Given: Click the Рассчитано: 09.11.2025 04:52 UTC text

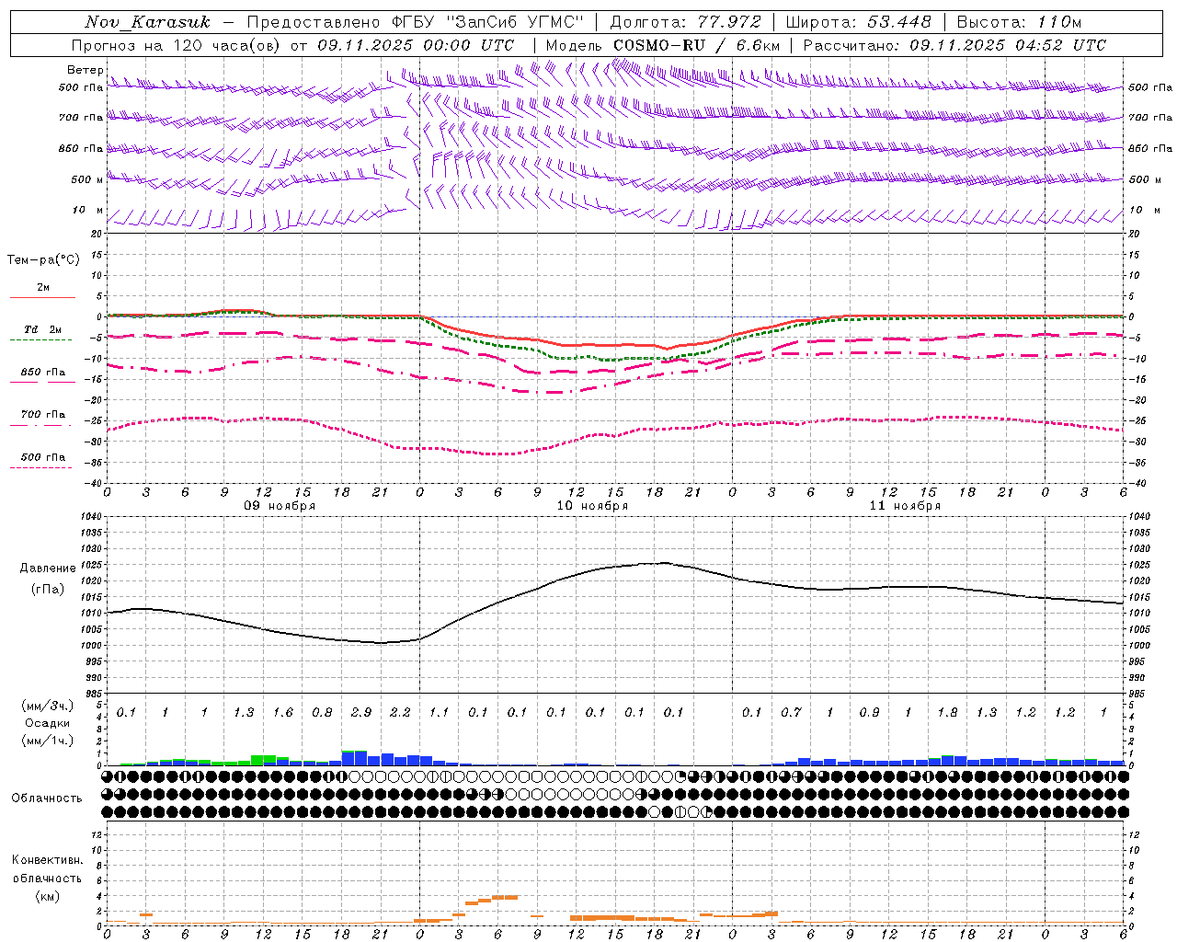Looking at the screenshot, I should coord(954,45).
